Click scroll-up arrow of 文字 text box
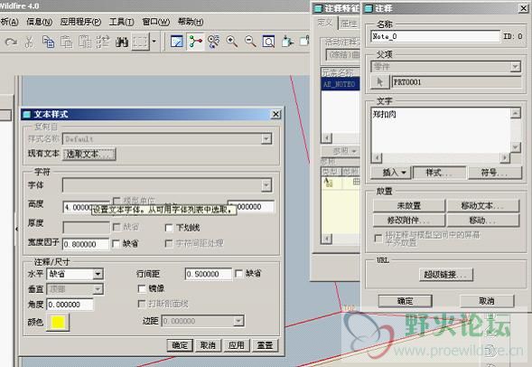This screenshot has height=367, width=532. (x=516, y=113)
